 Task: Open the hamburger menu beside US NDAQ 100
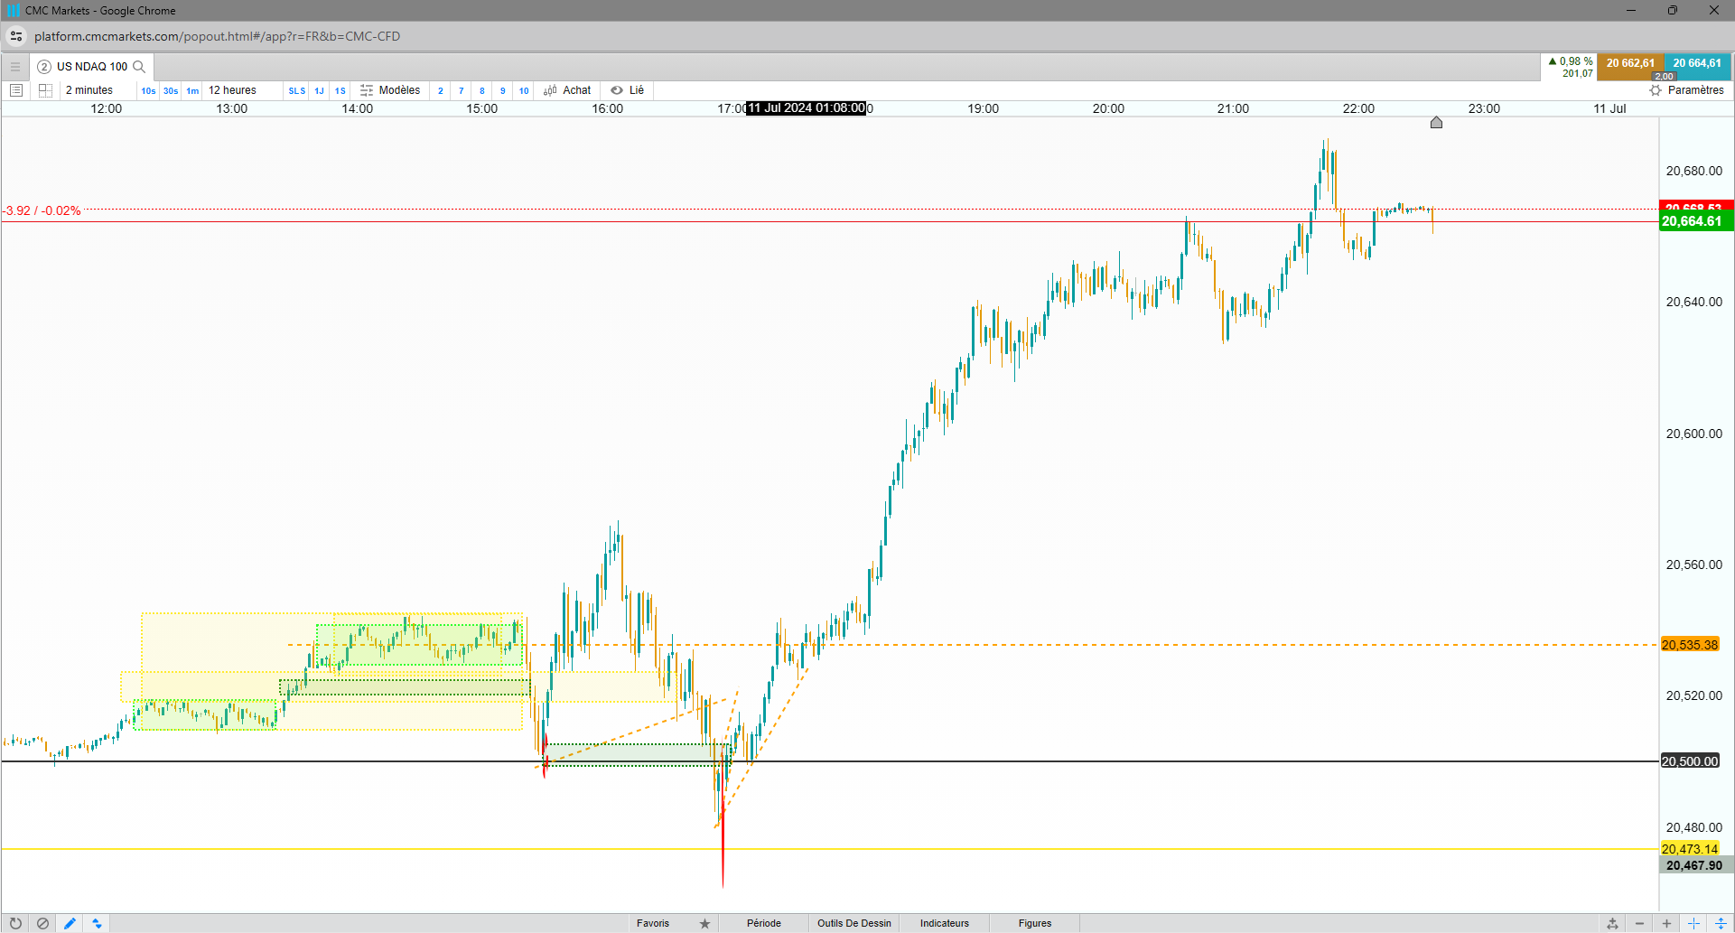click(15, 67)
